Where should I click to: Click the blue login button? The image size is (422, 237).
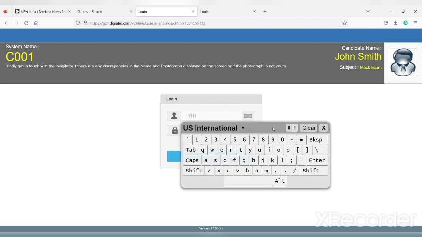click(x=174, y=156)
